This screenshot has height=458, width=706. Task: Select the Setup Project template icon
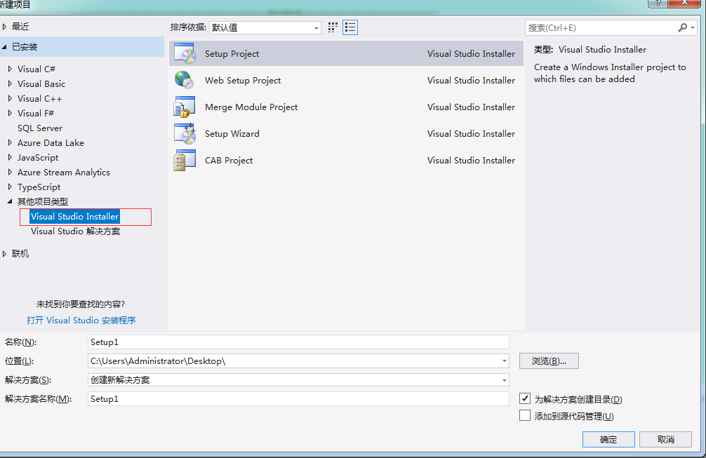pos(185,53)
